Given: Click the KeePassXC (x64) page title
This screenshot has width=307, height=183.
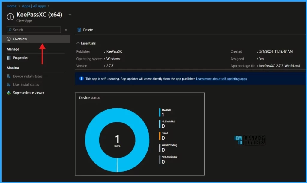Looking at the screenshot, I should pyautogui.click(x=39, y=15).
